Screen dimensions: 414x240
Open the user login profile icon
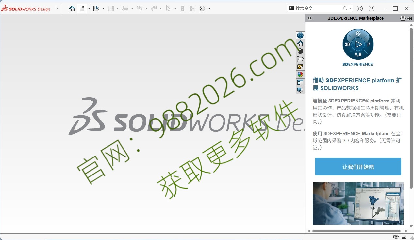click(x=360, y=9)
